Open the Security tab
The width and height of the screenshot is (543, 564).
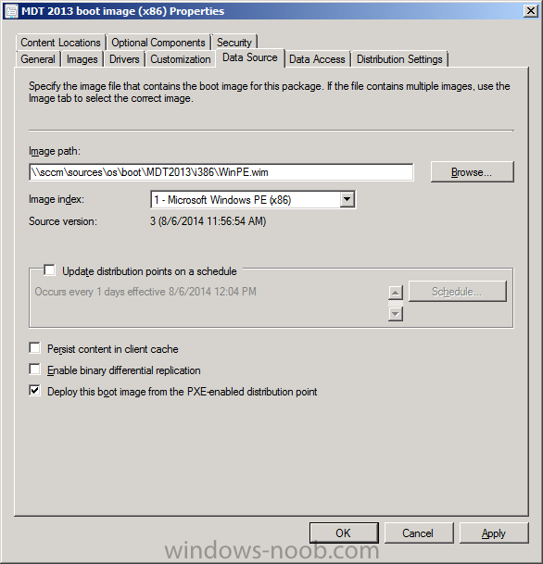(x=234, y=43)
